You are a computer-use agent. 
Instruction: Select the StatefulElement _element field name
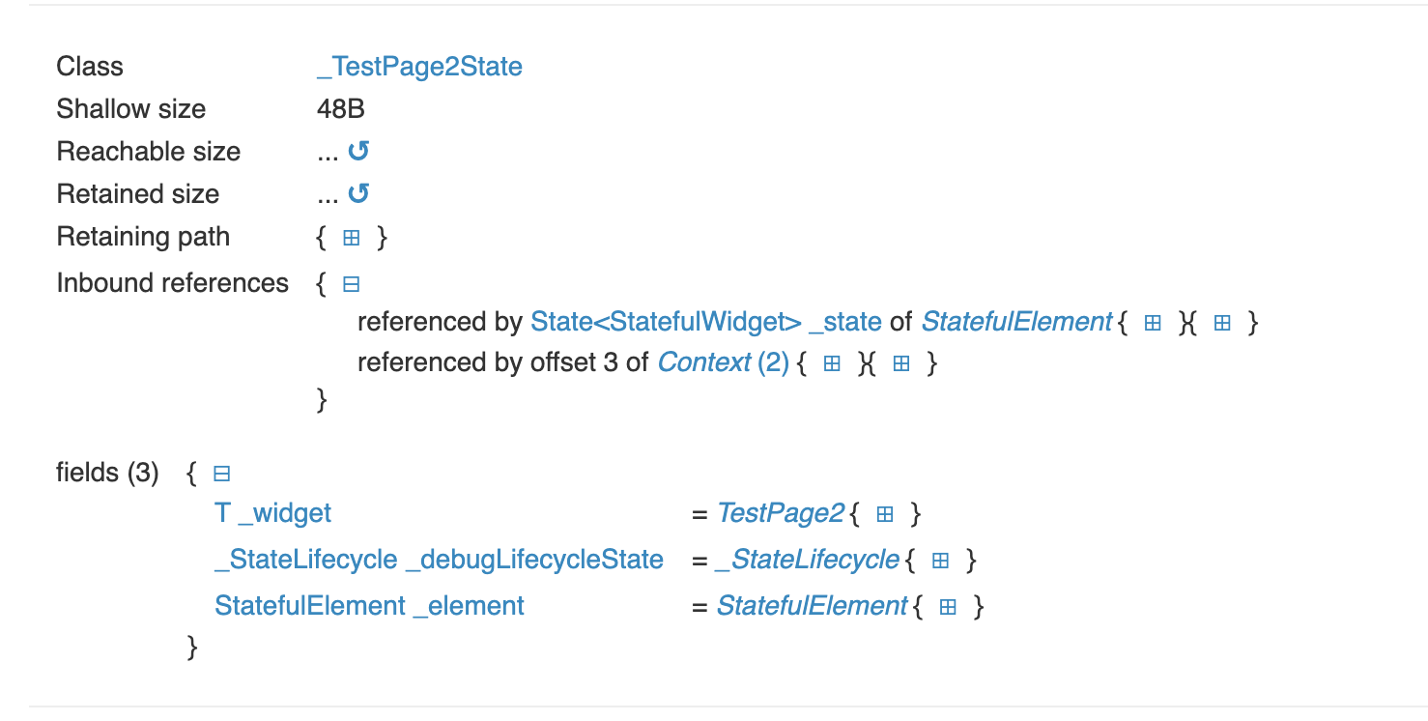click(x=369, y=606)
